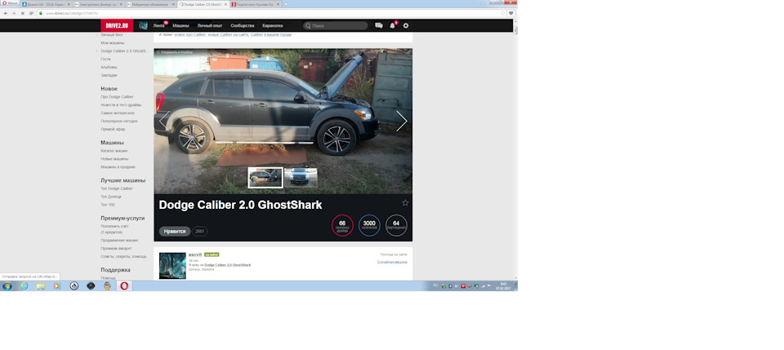Open the Новые машины sidebar link
This screenshot has width=784, height=350.
click(114, 159)
